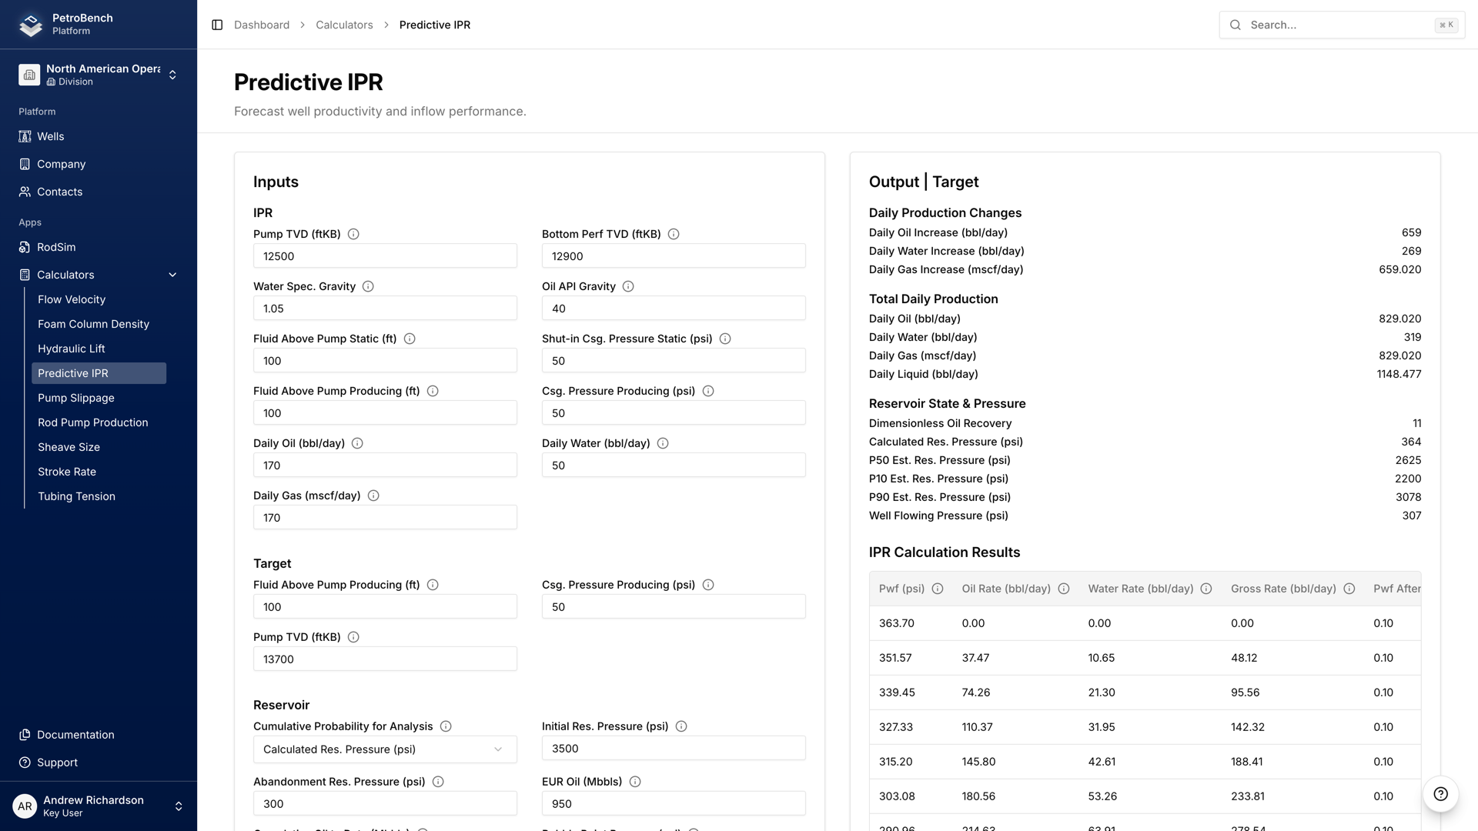Click the info icon on the Pwf column header
Screen dimensions: 1478x831
(938, 589)
